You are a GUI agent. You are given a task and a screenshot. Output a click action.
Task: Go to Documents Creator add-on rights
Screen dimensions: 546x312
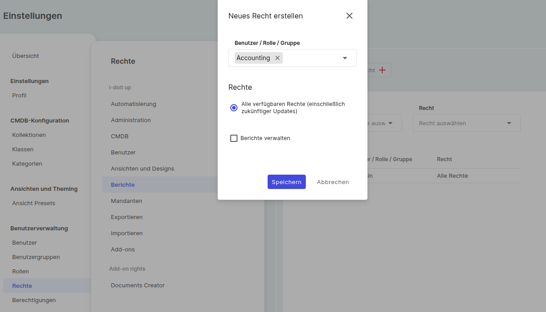(x=138, y=286)
